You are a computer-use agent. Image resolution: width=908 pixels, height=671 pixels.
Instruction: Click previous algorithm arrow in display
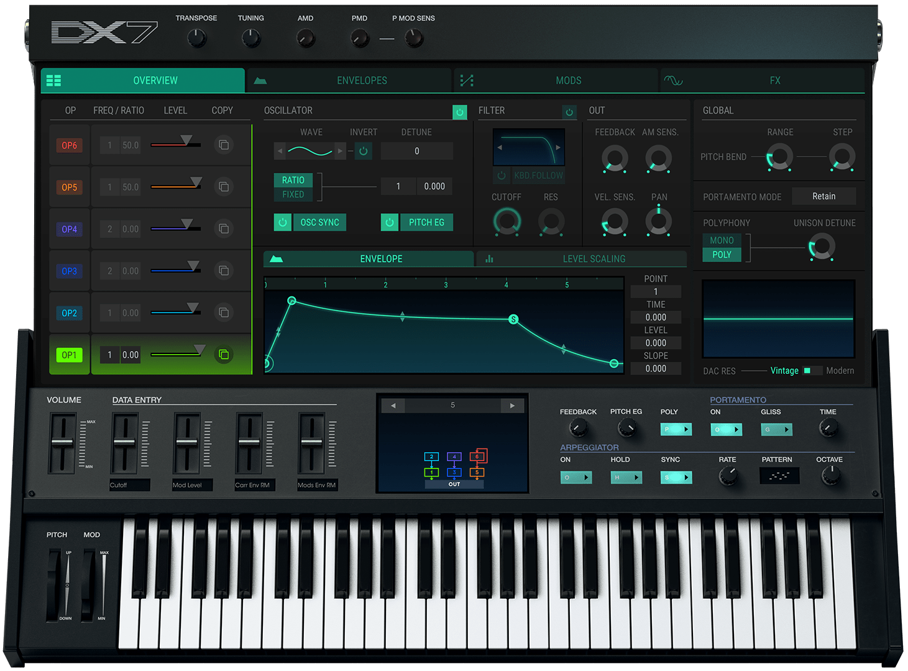(x=393, y=406)
